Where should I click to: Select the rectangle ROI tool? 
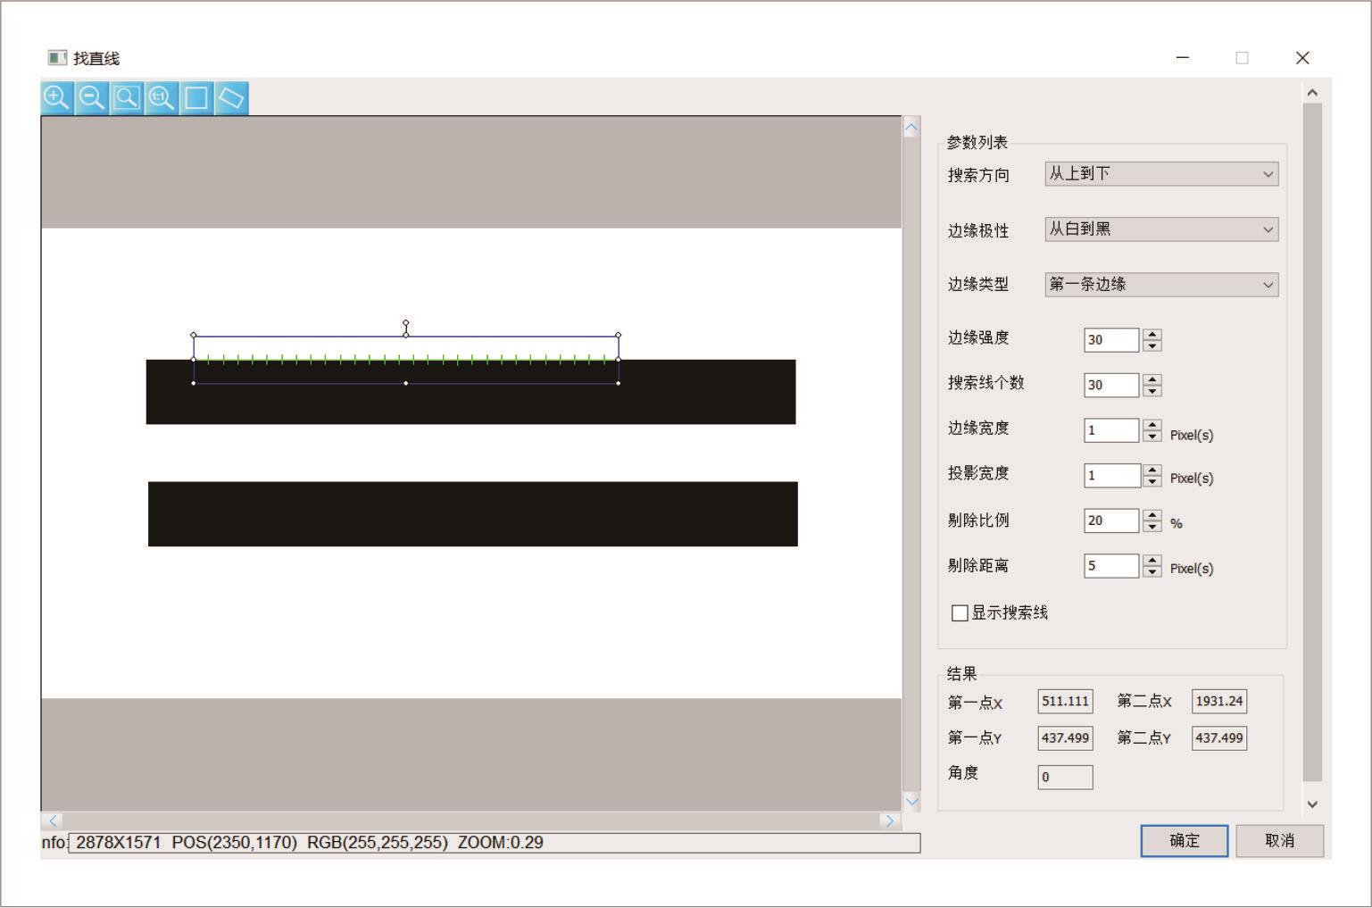pyautogui.click(x=196, y=97)
